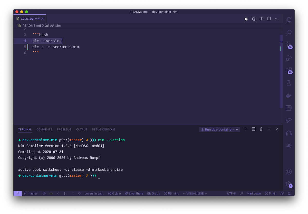Select the Search icon in activity bar
This screenshot has height=214, width=308.
[x=288, y=32]
